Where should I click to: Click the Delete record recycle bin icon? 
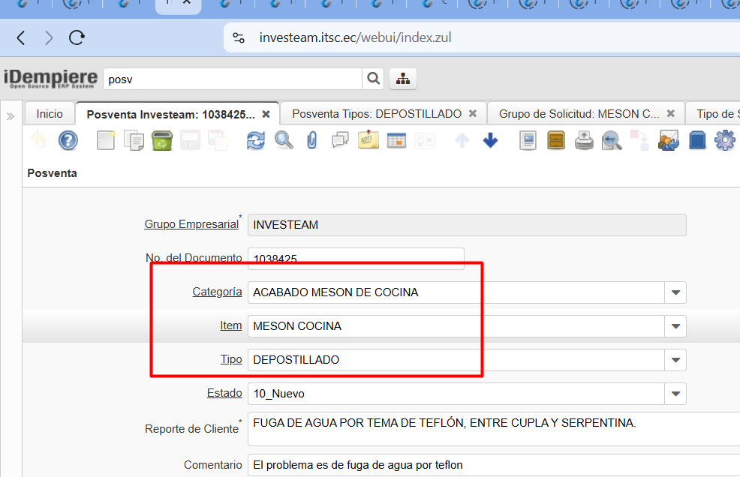[162, 140]
